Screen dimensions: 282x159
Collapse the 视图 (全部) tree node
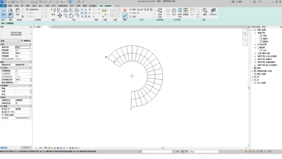[x=252, y=30]
